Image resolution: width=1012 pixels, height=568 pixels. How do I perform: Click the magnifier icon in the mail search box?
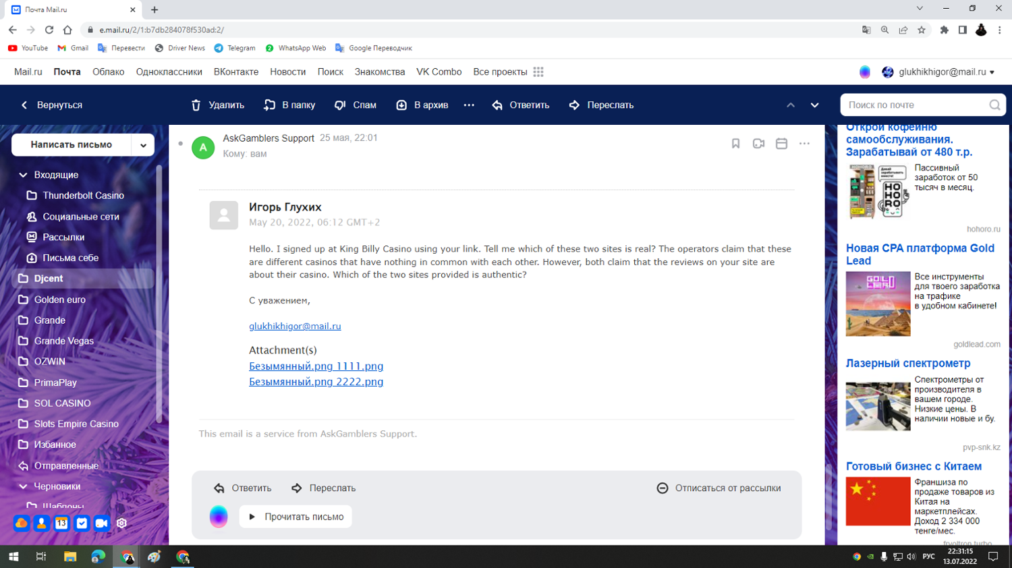(994, 105)
